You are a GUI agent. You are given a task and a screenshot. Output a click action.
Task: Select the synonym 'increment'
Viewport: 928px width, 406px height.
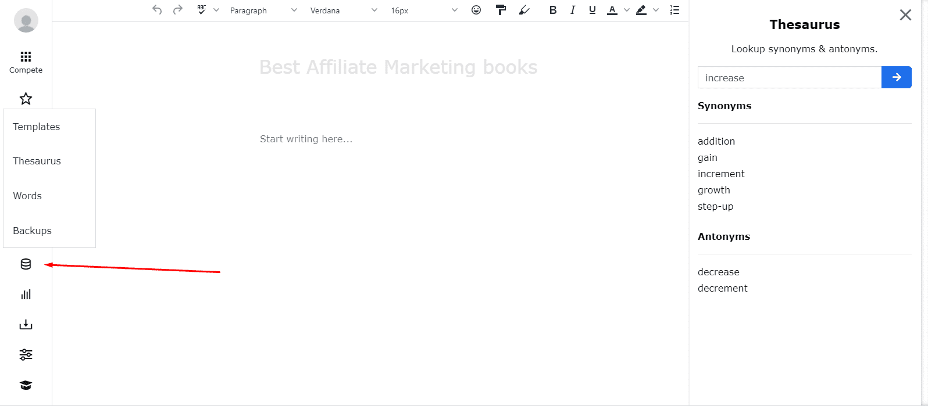click(x=721, y=174)
